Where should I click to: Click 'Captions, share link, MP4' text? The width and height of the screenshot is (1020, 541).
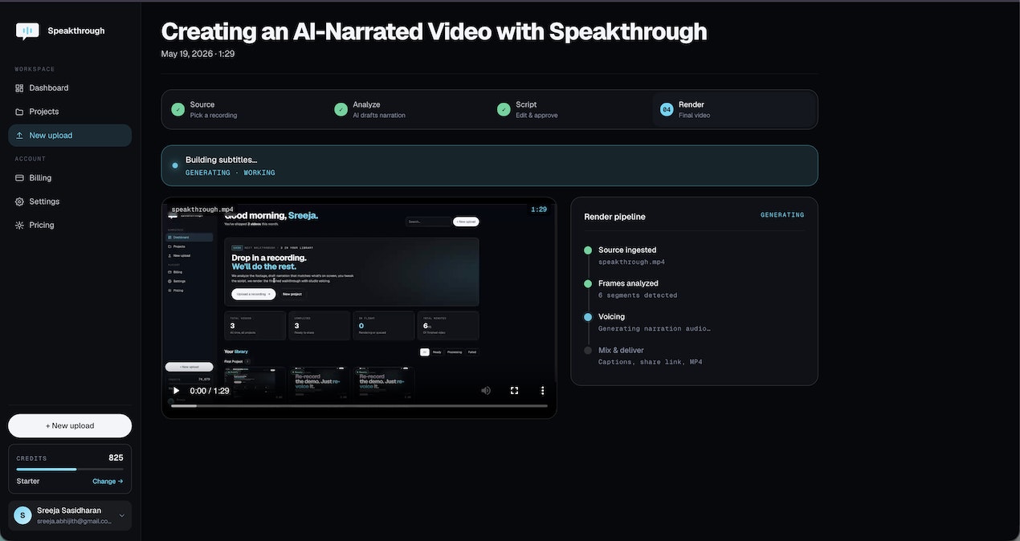pos(651,362)
